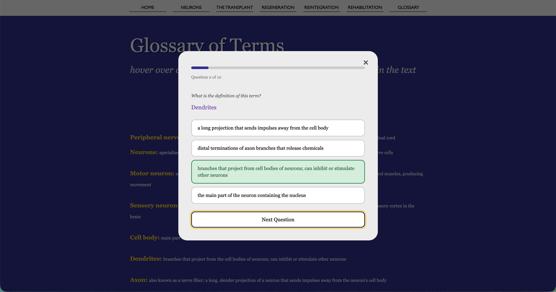Open the NEURONS page

click(x=191, y=7)
